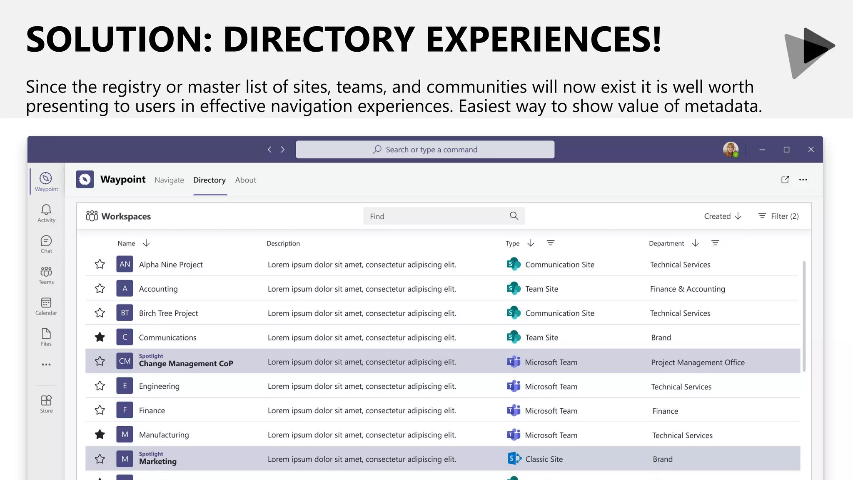This screenshot has height=480, width=853.
Task: Click the Search or type a command box
Action: (425, 149)
